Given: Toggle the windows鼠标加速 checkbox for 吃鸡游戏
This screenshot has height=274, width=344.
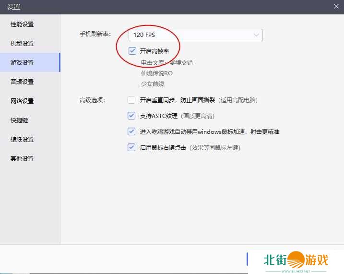Looking at the screenshot, I should coord(131,131).
